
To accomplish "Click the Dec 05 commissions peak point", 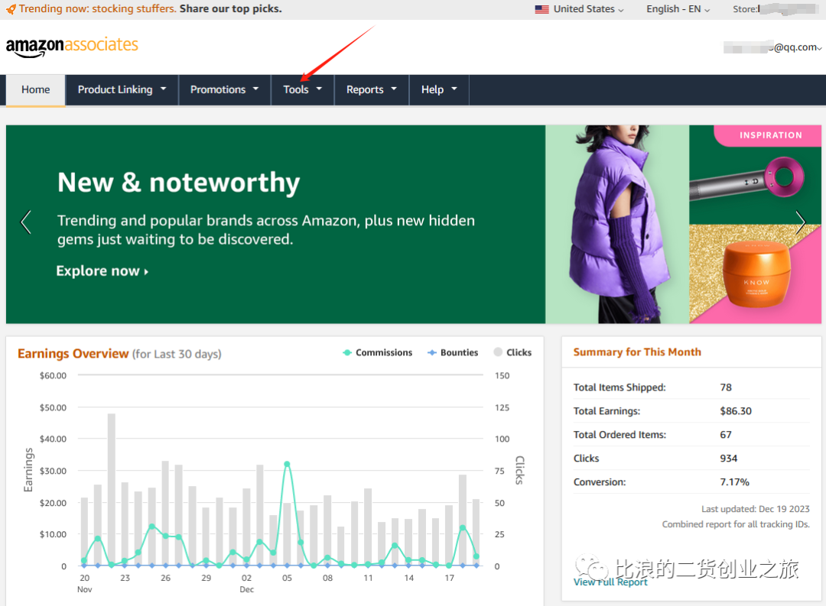I will point(287,465).
